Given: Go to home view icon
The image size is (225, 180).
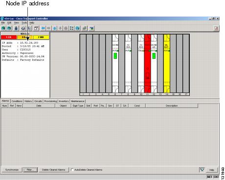Looking at the screenshot, I should (55, 28).
